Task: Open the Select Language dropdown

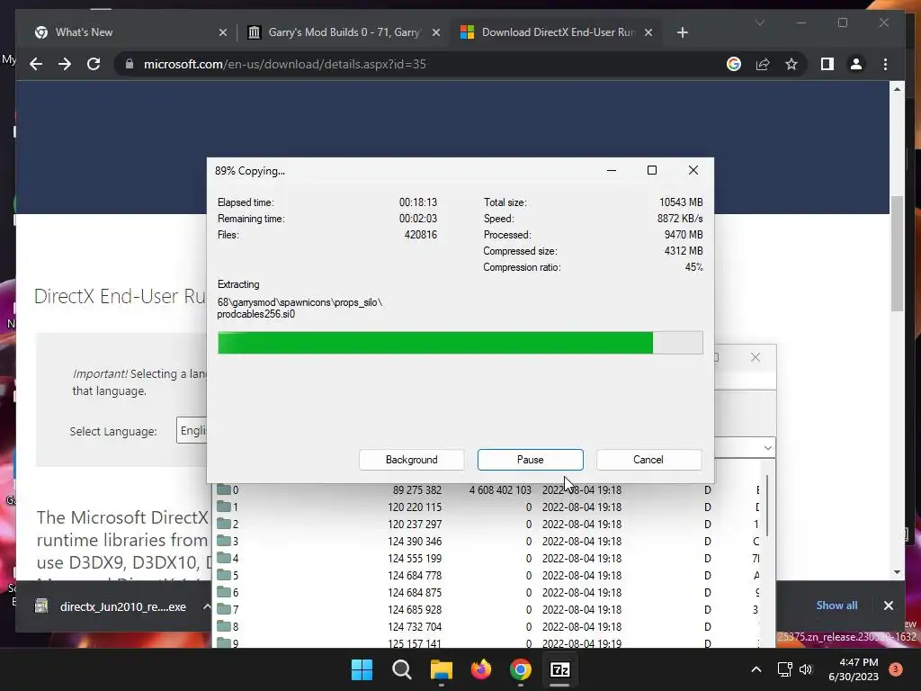Action: click(192, 431)
